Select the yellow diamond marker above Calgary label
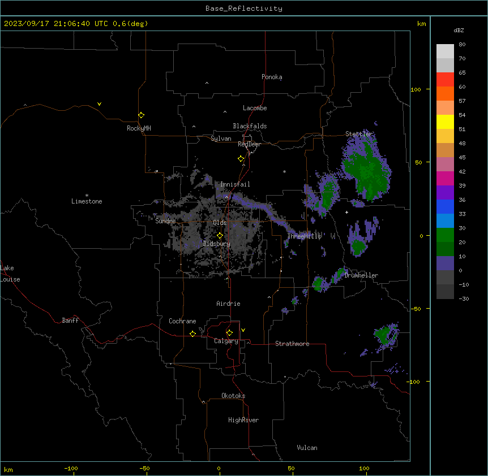Screen dimensions: 488x476 point(229,332)
